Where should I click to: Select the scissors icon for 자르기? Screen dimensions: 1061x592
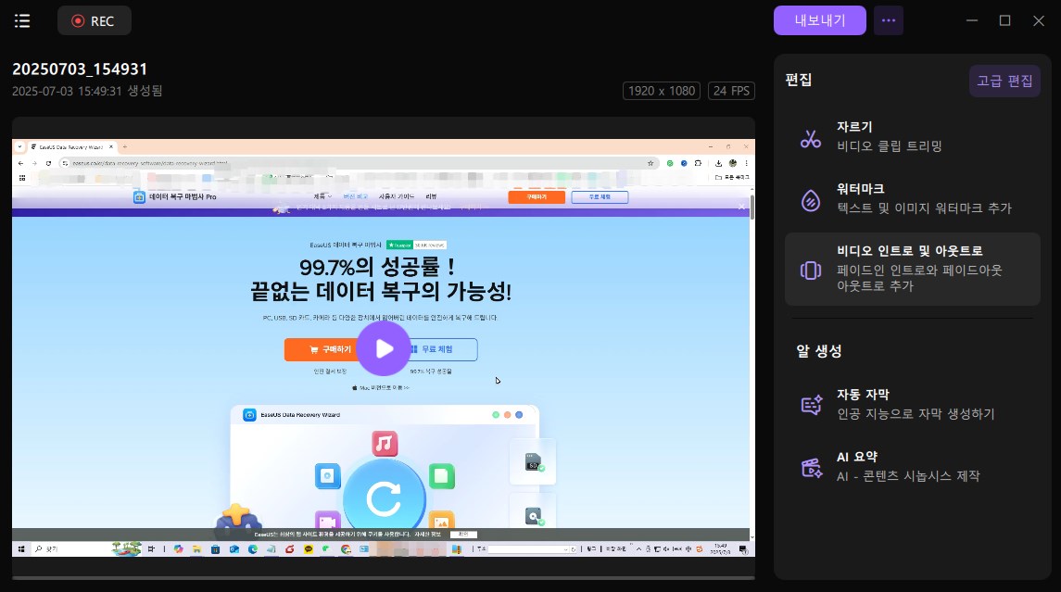tap(811, 139)
